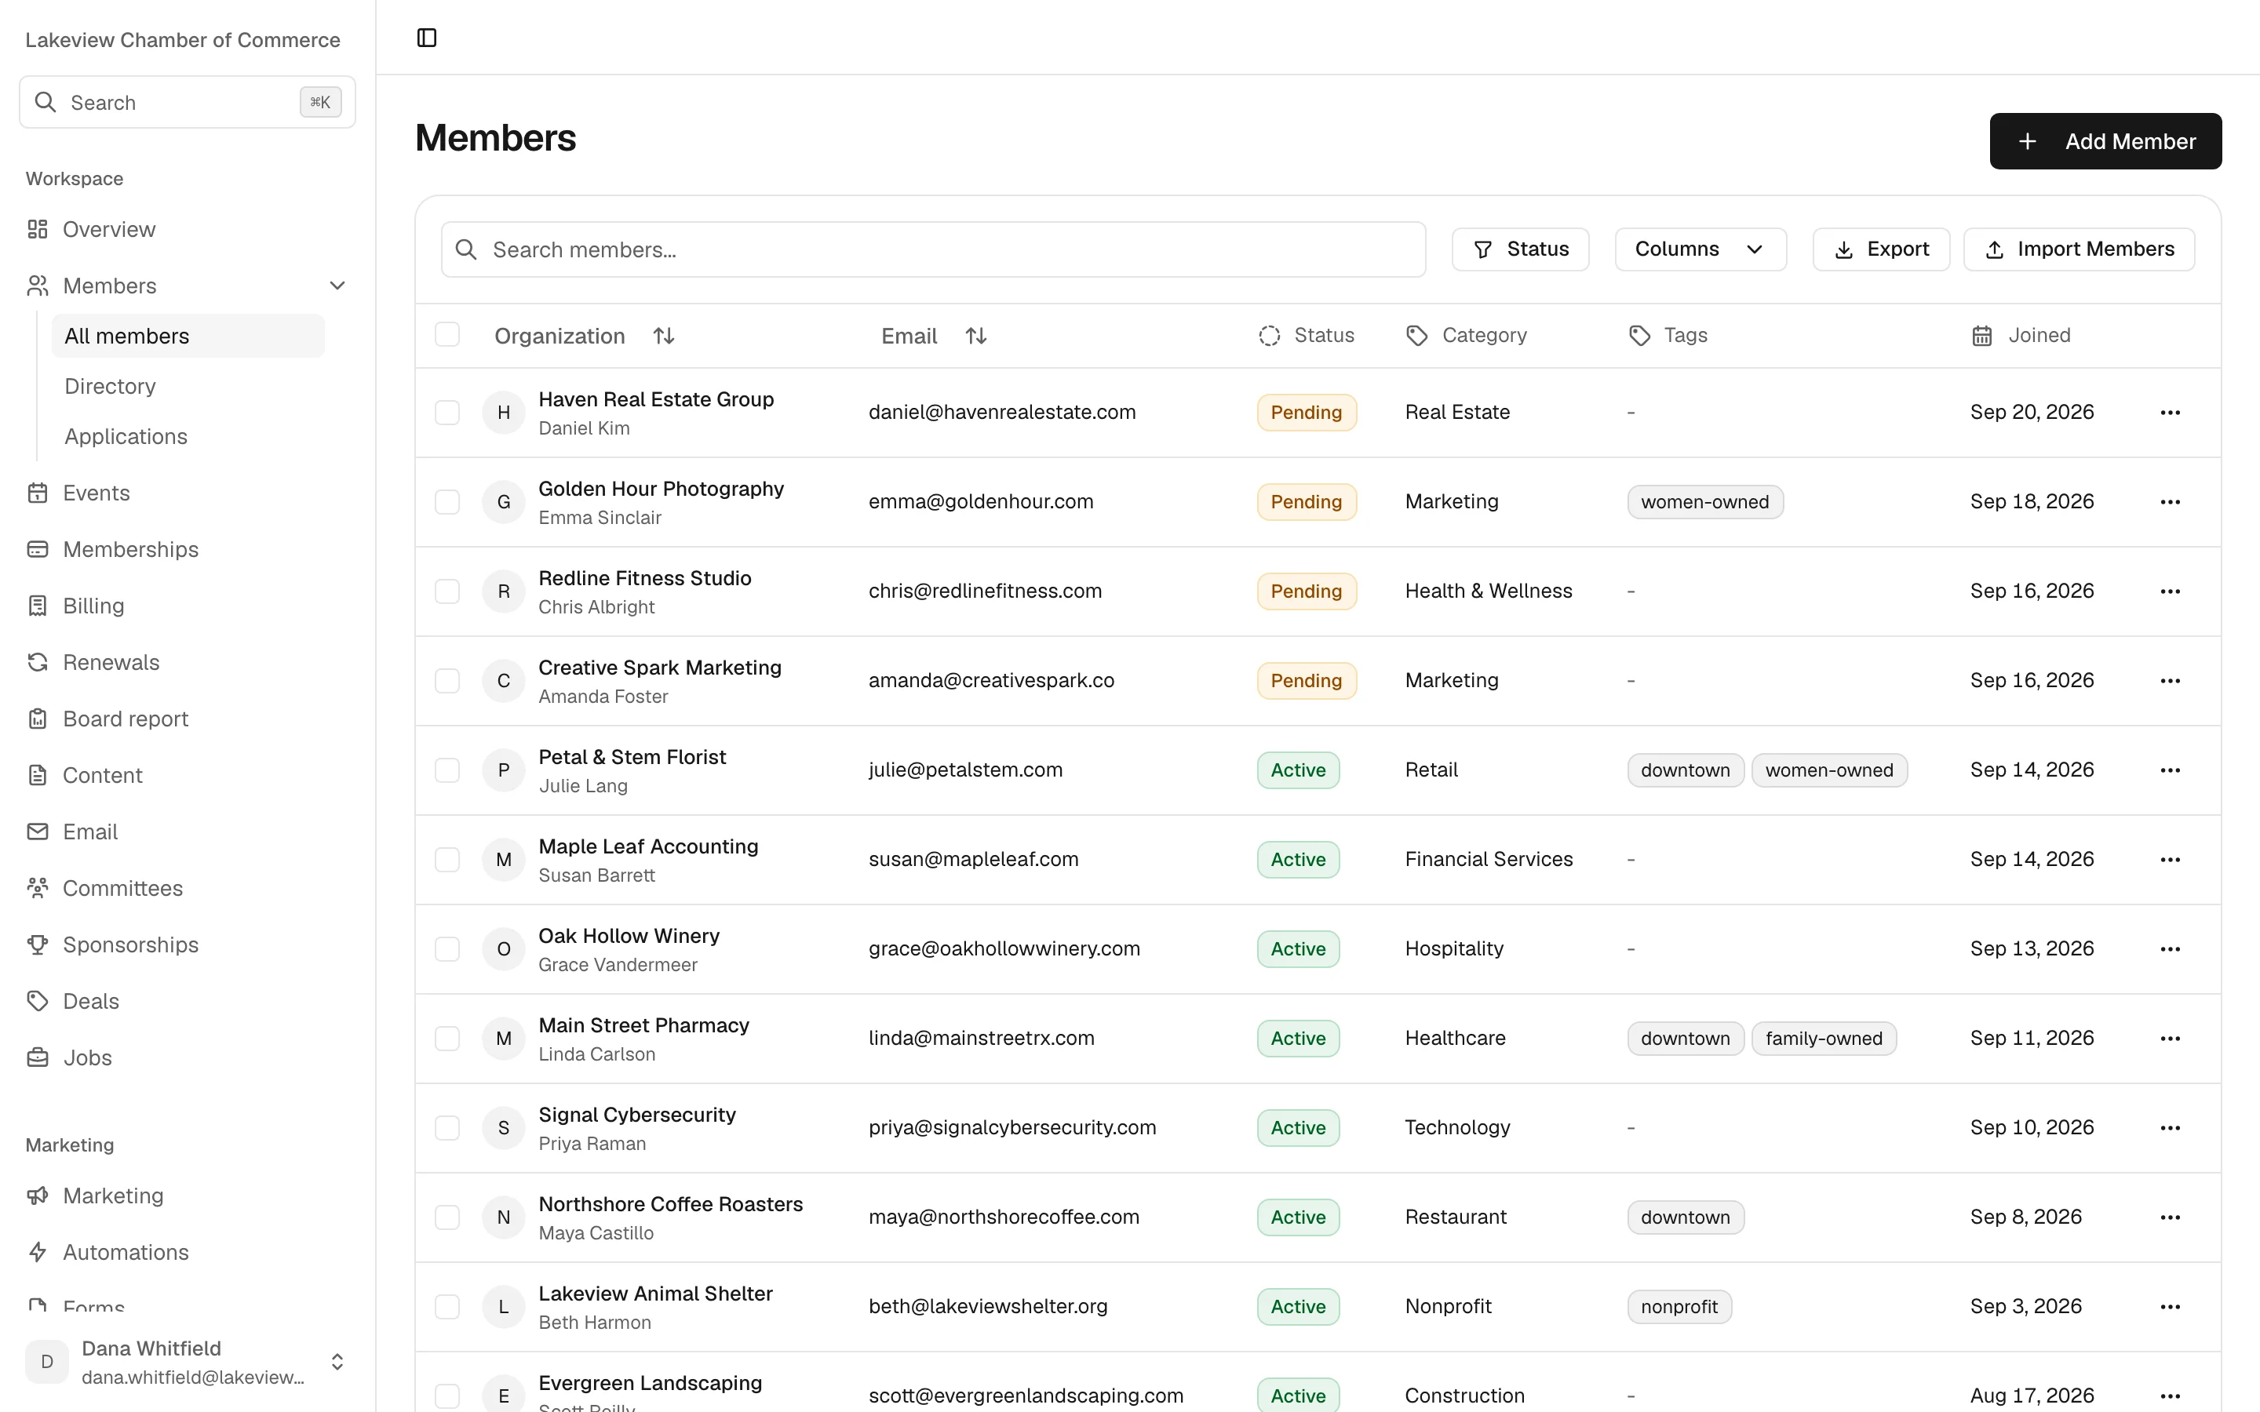This screenshot has width=2260, height=1412.
Task: Open Email envelope icon in sidebar
Action: point(38,832)
